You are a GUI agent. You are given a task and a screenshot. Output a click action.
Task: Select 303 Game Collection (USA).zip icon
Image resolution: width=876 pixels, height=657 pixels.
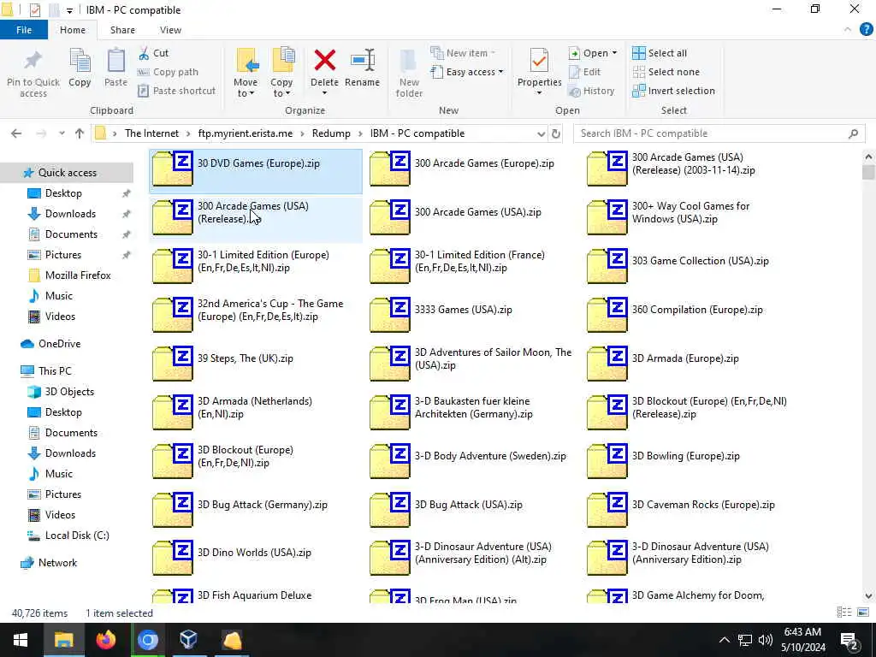pyautogui.click(x=607, y=265)
